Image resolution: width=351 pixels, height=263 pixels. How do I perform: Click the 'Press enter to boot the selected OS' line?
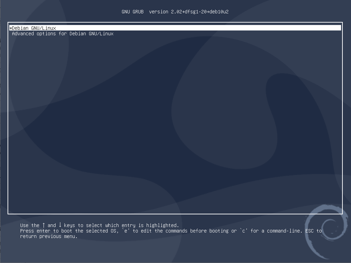click(x=171, y=231)
